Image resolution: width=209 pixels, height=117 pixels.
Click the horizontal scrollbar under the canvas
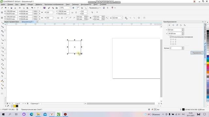click(x=121, y=103)
